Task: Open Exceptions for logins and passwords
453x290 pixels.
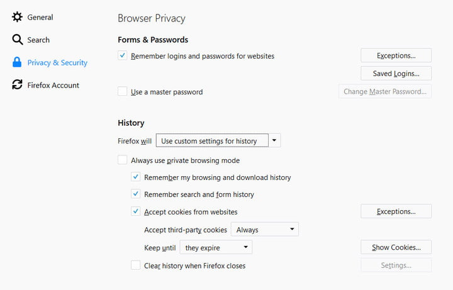Action: click(x=396, y=55)
